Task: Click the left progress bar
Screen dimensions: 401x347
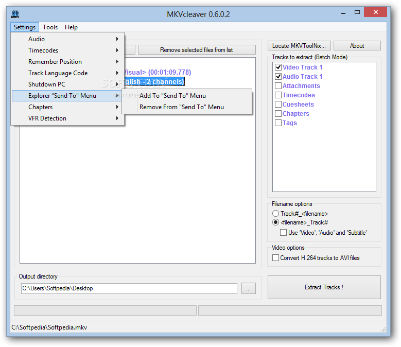Action: tap(105, 310)
